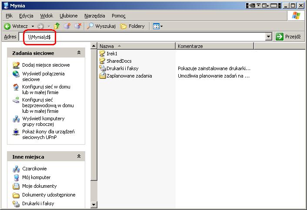This screenshot has height=210, width=307.
Task: Select the SharedDocs shared folder icon
Action: pos(102,61)
